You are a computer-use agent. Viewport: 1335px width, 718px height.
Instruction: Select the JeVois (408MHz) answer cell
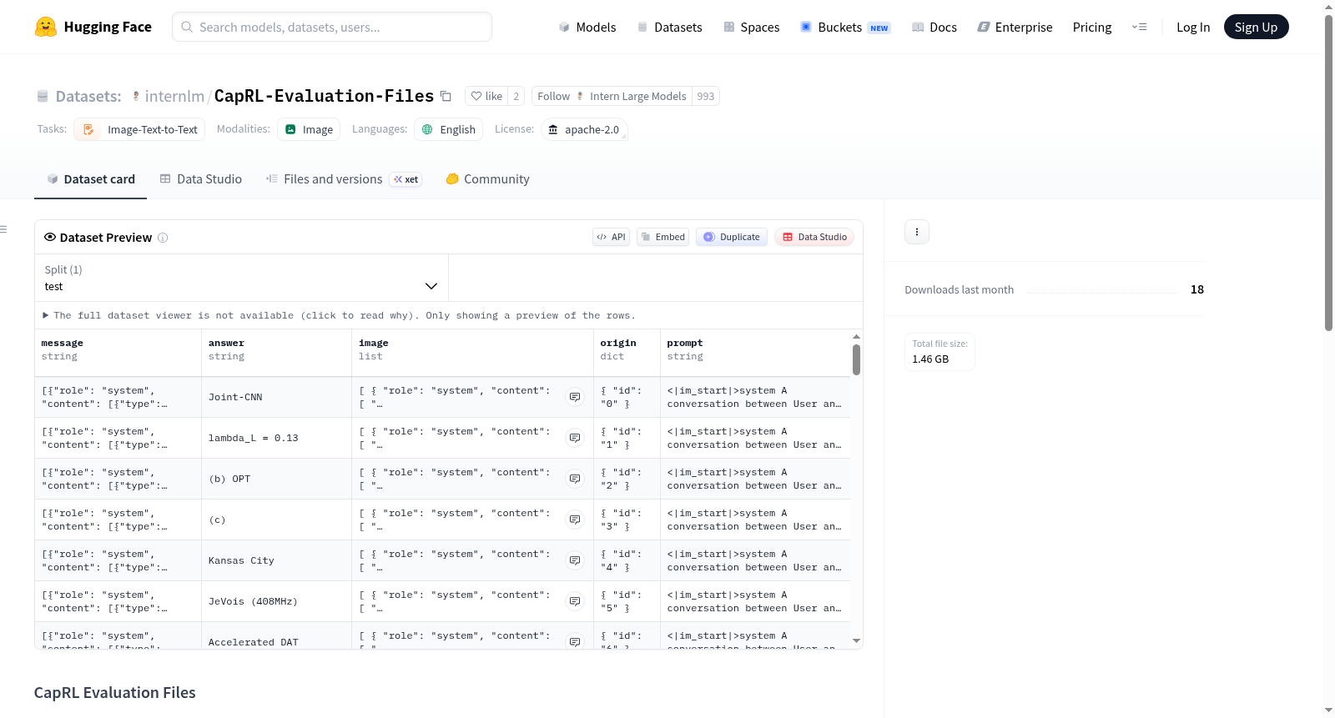276,602
